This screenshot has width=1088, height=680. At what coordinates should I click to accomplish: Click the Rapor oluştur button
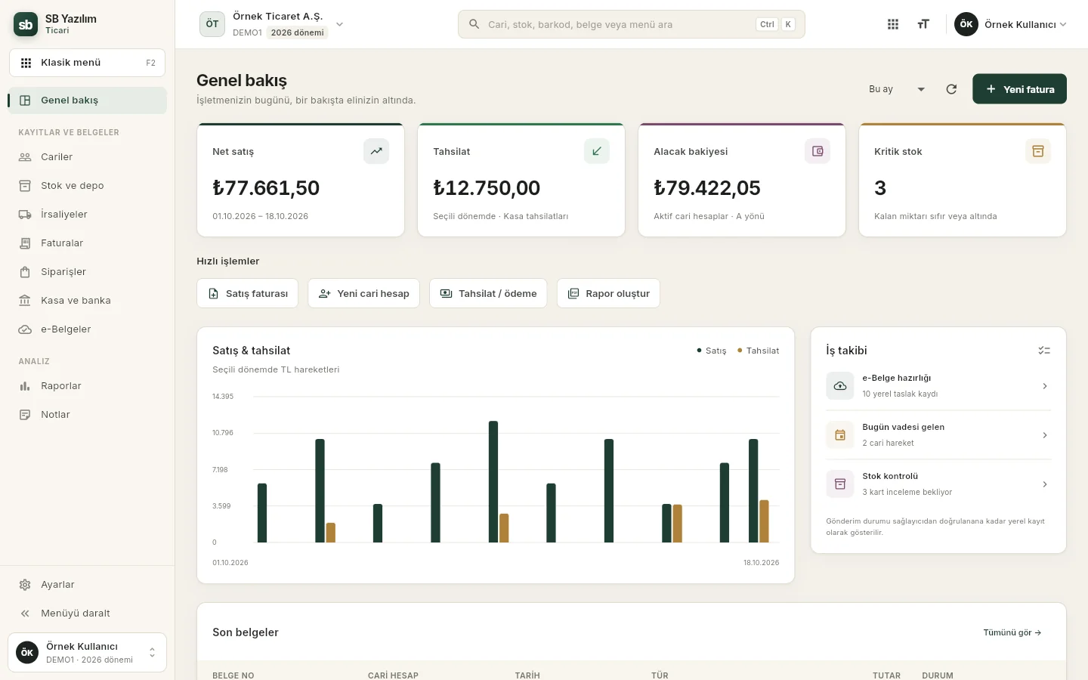tap(608, 293)
